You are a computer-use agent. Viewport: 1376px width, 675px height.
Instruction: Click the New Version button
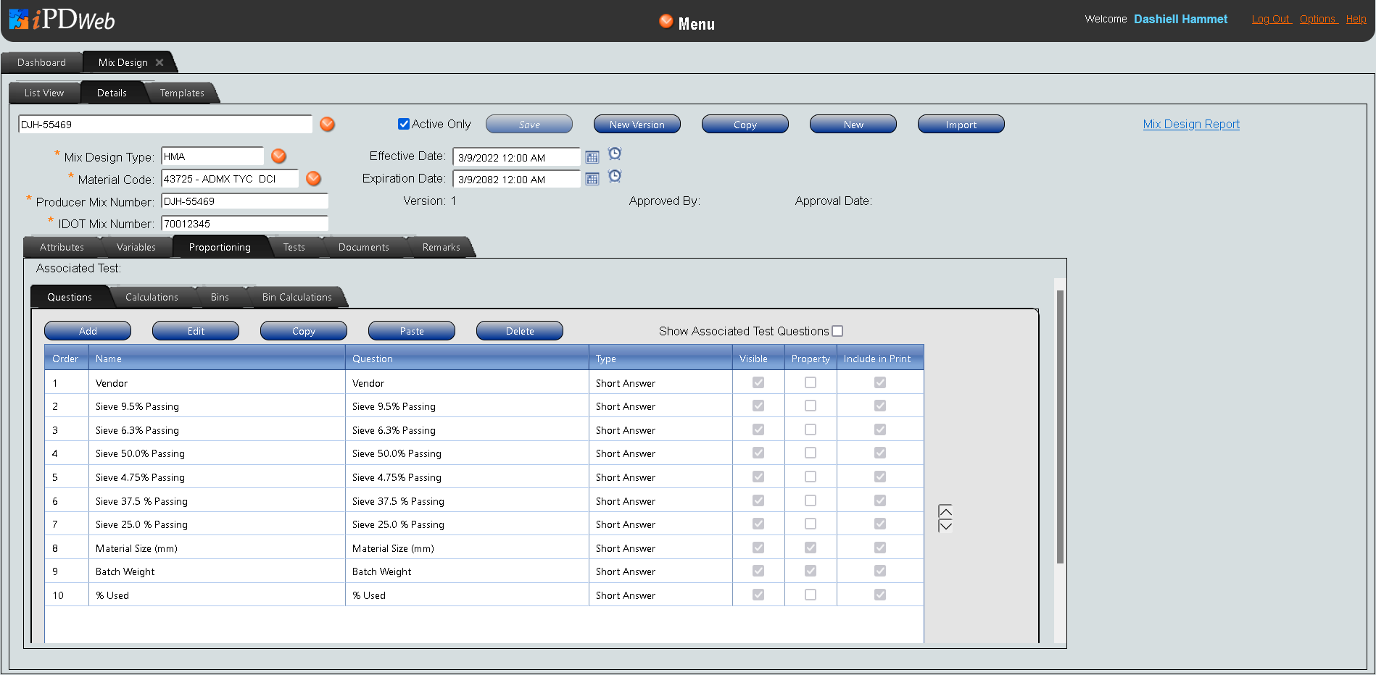(637, 125)
